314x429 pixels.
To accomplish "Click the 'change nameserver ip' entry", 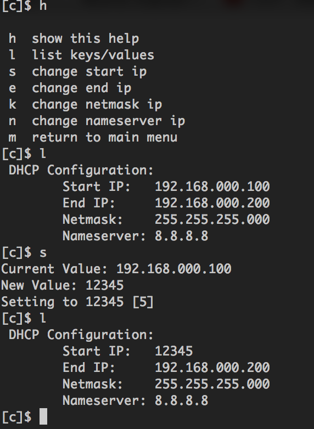I will pos(97,121).
